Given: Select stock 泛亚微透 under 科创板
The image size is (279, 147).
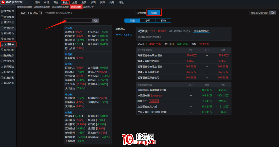Looking at the screenshot, I should (75, 58).
